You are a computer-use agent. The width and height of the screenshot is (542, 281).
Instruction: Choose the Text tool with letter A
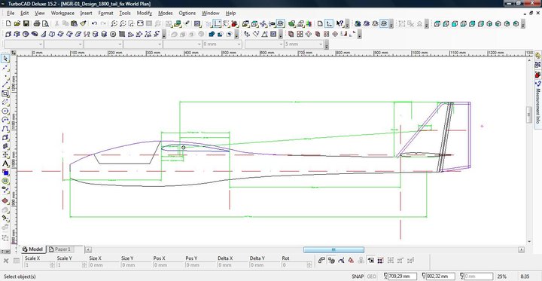tap(5, 163)
